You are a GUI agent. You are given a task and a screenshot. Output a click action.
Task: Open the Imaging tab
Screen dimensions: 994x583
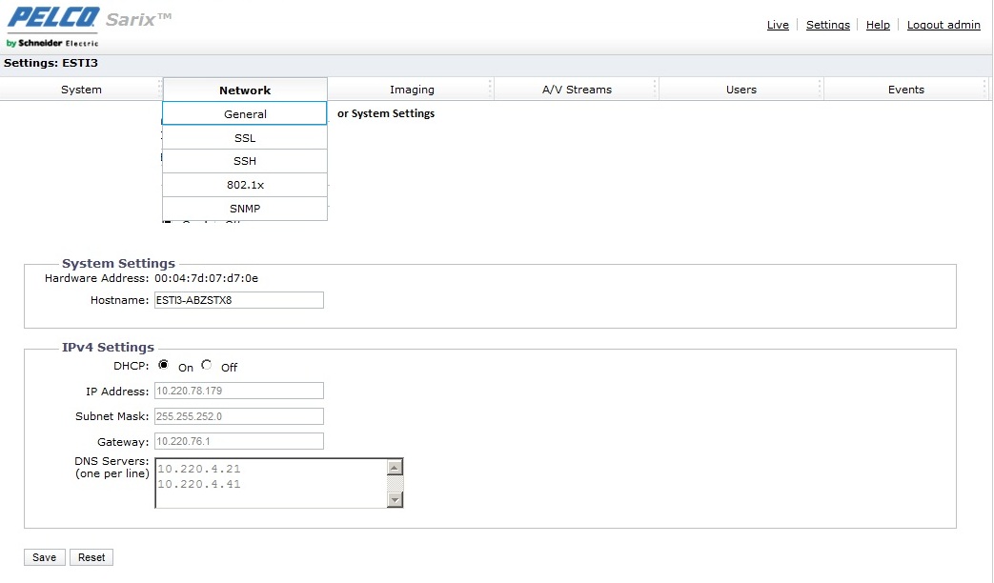(x=412, y=90)
